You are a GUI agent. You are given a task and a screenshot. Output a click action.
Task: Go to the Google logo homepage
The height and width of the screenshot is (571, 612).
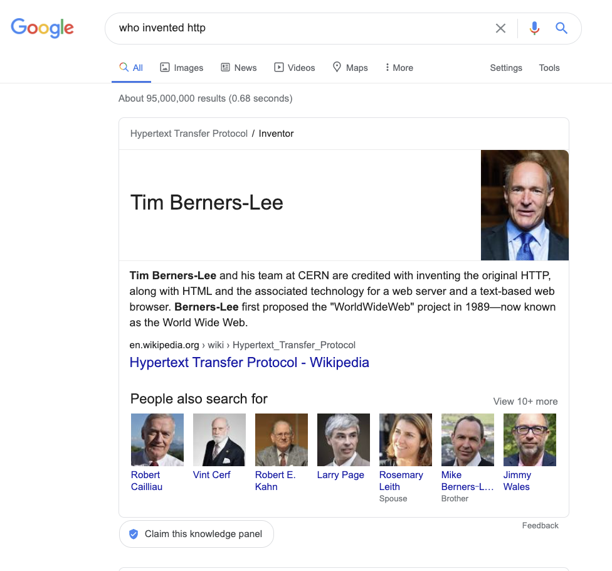tap(42, 28)
